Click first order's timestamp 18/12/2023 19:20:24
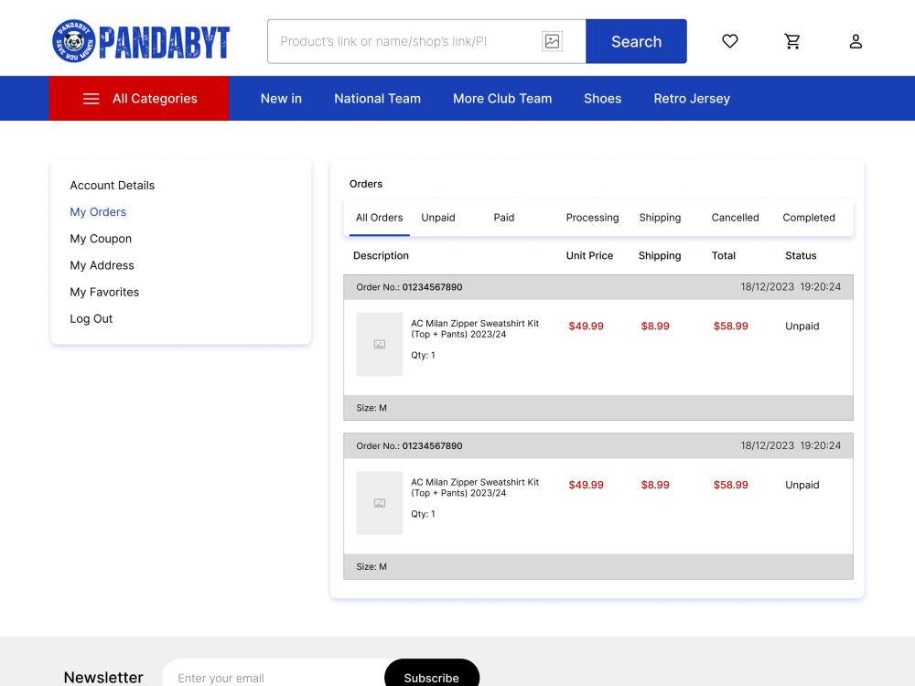 pos(791,287)
